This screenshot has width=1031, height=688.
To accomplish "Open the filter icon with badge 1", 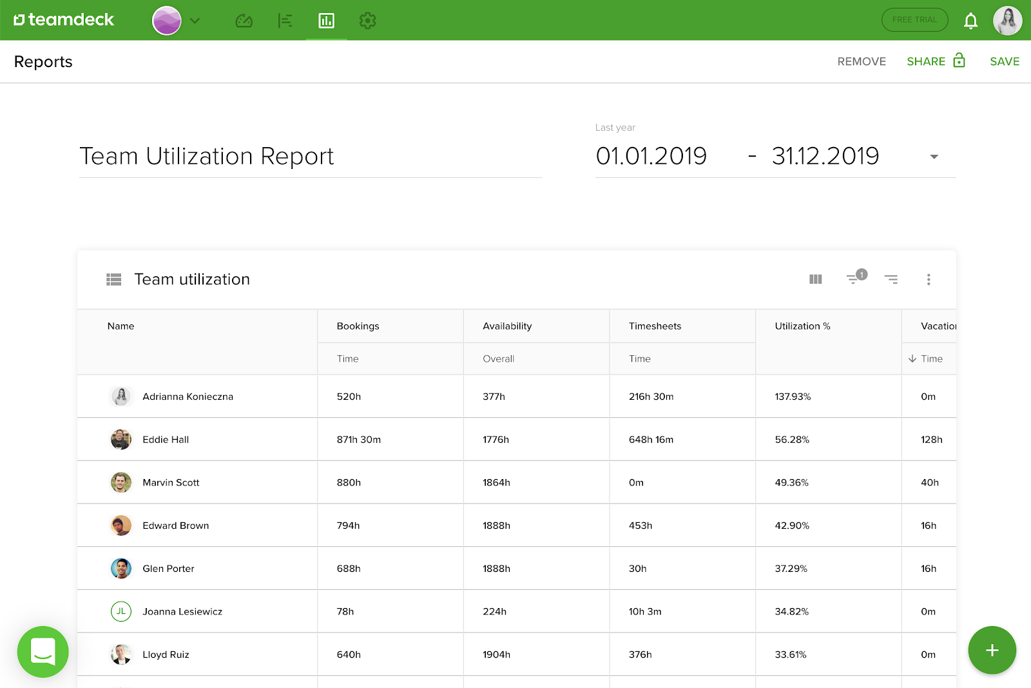I will 856,277.
